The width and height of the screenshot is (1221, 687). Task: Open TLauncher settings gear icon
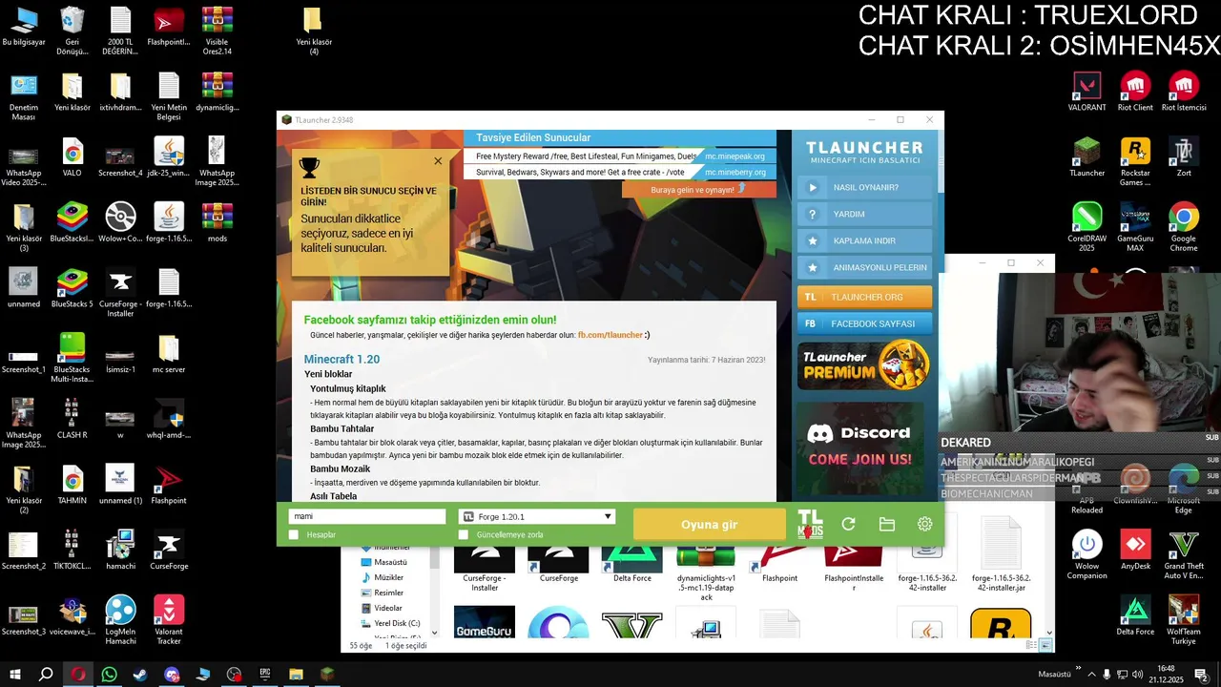(924, 524)
